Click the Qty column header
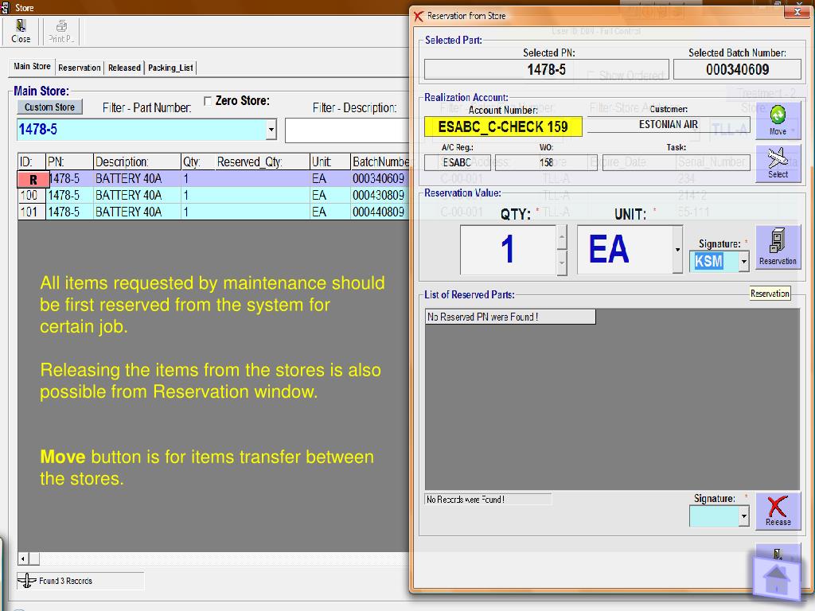 click(x=198, y=162)
